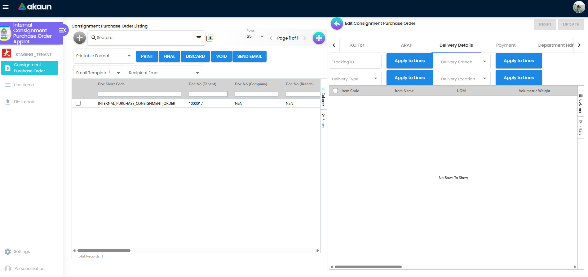The width and height of the screenshot is (588, 277).
Task: Open the advanced search filter icon
Action: coord(199,38)
